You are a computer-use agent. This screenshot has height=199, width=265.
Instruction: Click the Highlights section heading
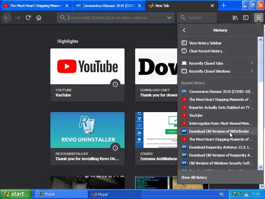click(x=68, y=41)
